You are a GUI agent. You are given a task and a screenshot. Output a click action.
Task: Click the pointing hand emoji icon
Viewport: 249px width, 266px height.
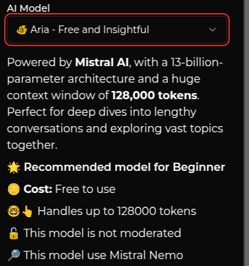(27, 211)
